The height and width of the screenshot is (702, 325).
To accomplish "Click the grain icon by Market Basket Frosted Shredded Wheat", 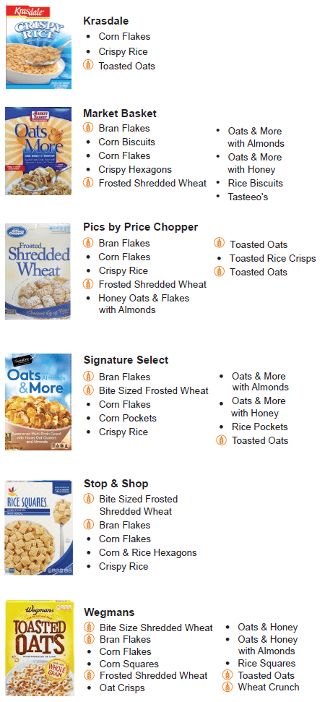I will click(89, 183).
